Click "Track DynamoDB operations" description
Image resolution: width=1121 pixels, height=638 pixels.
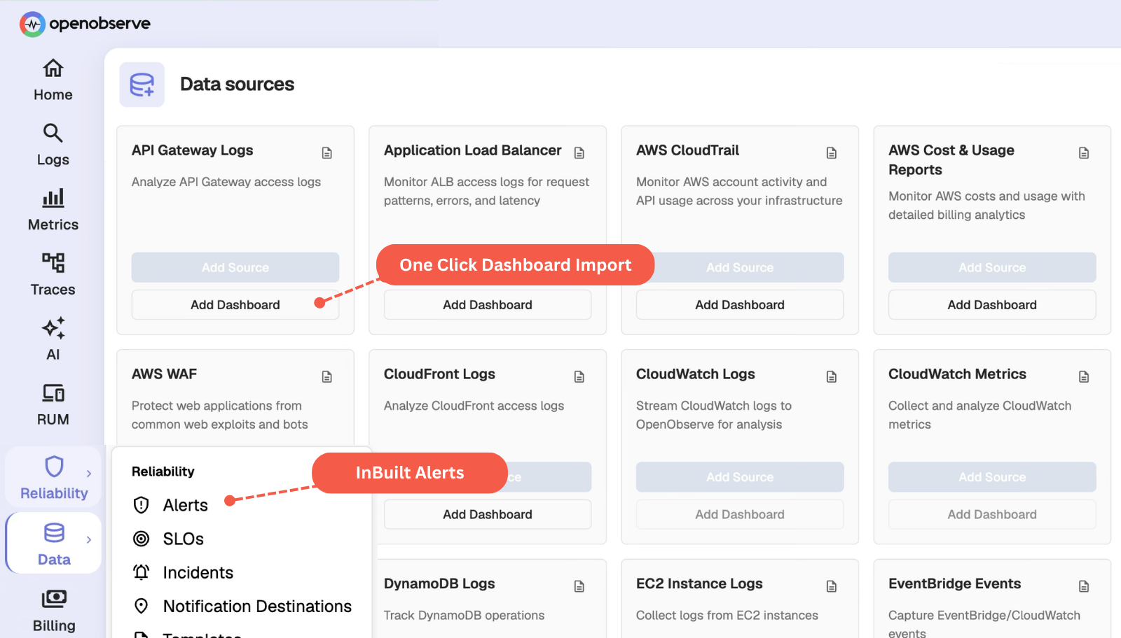pos(464,616)
